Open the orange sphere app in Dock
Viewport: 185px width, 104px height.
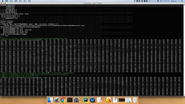coord(108,100)
